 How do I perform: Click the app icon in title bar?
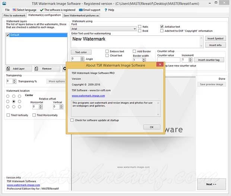click(x=4, y=3)
